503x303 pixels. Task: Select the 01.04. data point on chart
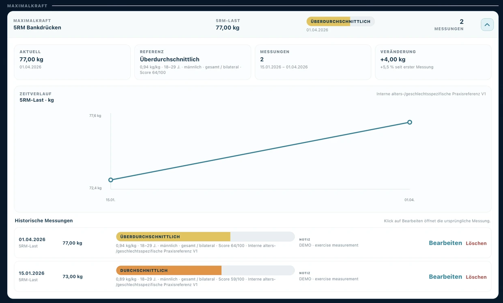(x=410, y=122)
